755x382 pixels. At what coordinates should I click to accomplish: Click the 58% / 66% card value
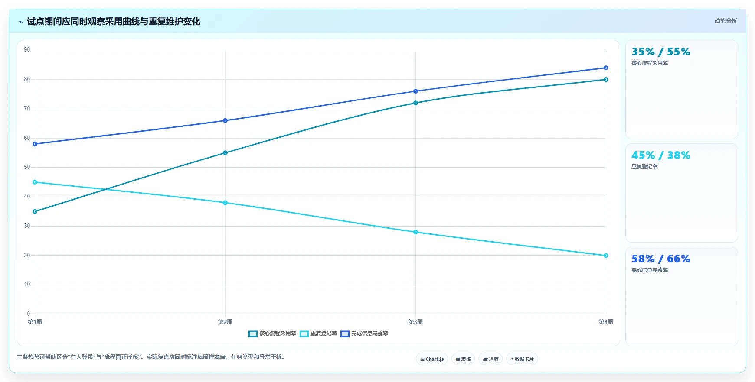click(660, 259)
